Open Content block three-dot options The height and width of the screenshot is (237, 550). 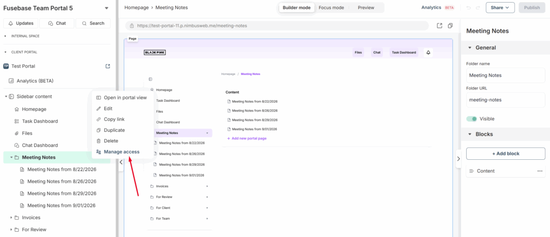coord(540,171)
